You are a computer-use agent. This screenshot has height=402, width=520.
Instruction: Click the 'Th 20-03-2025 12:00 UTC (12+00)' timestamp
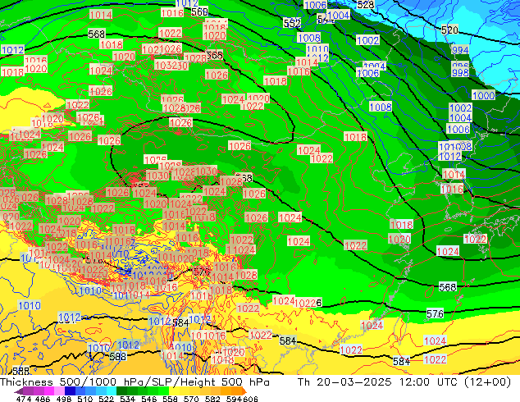click(x=404, y=382)
